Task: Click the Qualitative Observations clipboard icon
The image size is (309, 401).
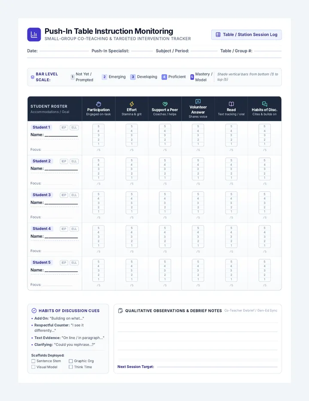Action: point(121,311)
